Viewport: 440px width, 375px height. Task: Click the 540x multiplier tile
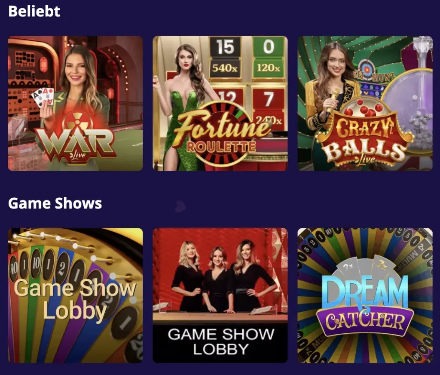click(225, 68)
